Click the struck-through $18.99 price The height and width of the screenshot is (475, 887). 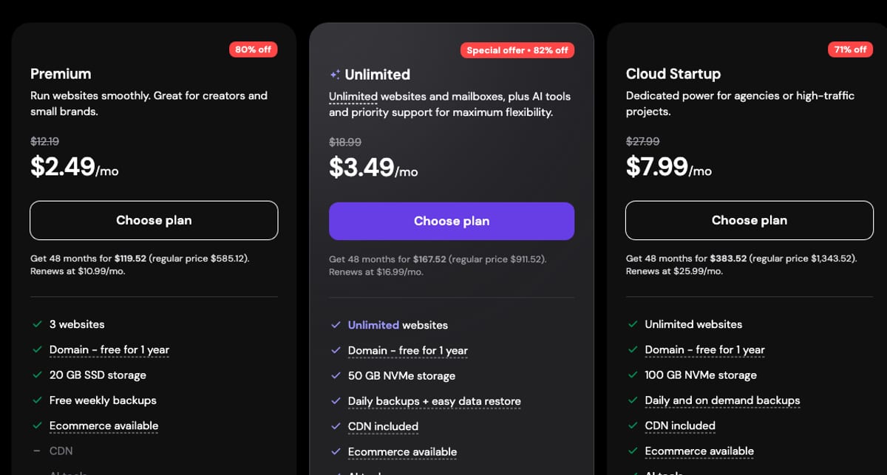[344, 142]
